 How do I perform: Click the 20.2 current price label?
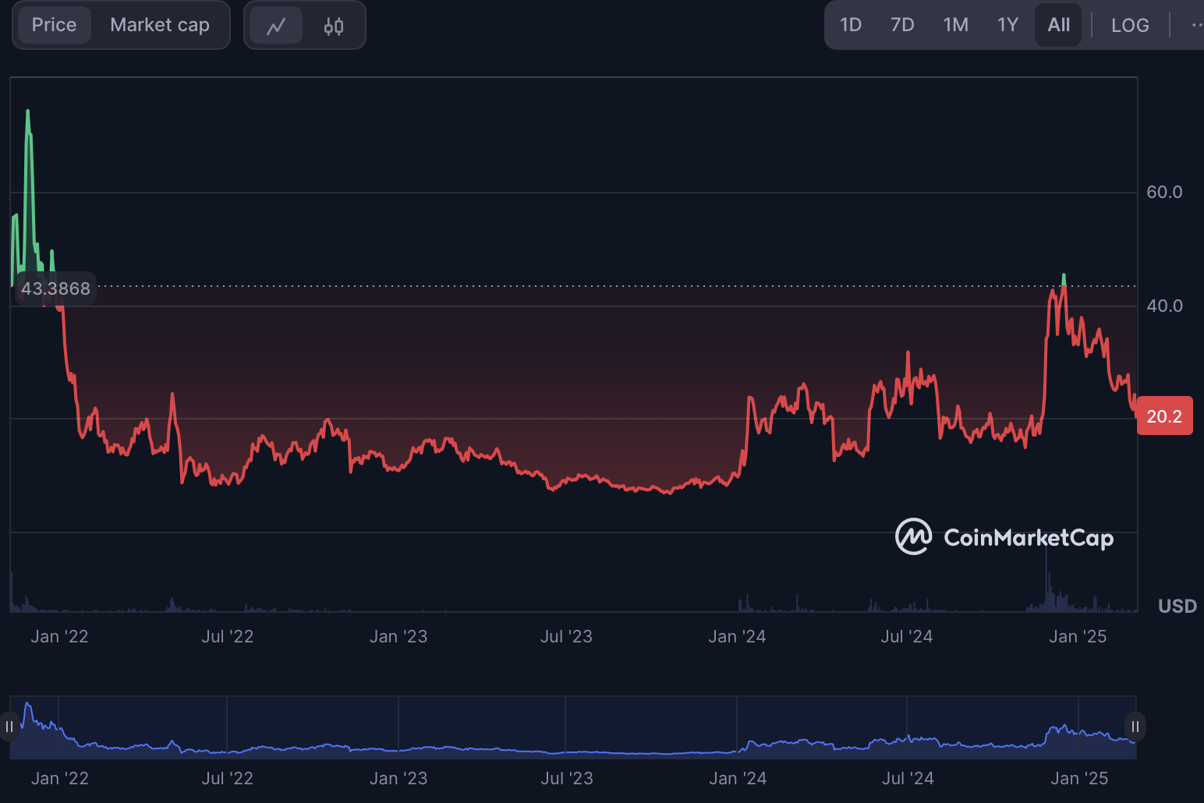click(1164, 416)
